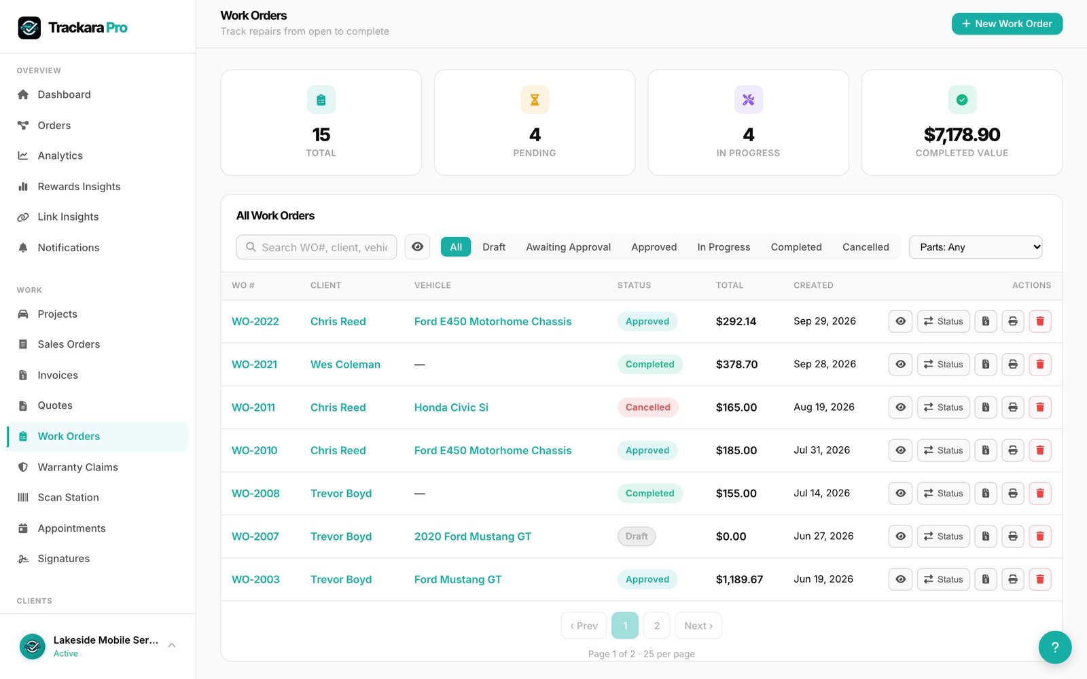The width and height of the screenshot is (1087, 679).
Task: Click the Total clipboard stat icon
Action: click(x=321, y=100)
